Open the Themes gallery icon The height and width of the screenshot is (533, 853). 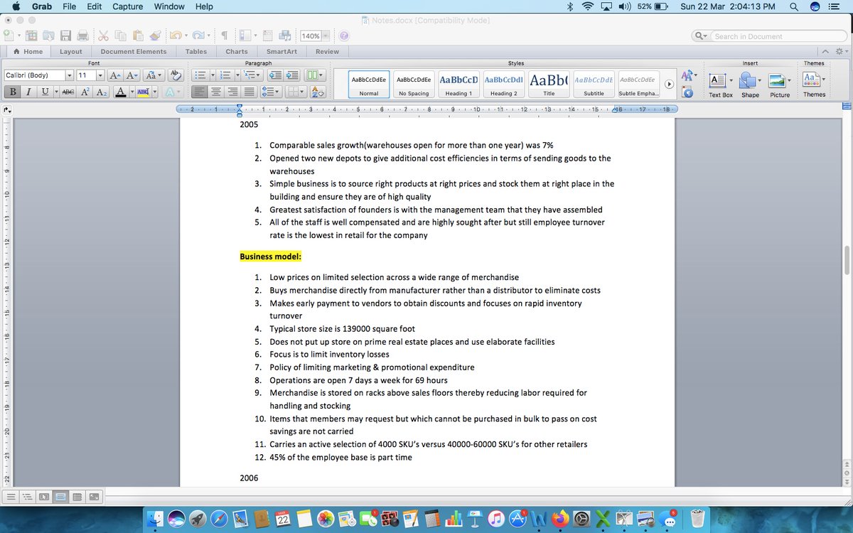[814, 84]
